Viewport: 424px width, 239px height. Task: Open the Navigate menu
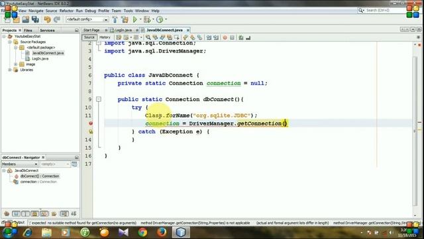pos(36,11)
